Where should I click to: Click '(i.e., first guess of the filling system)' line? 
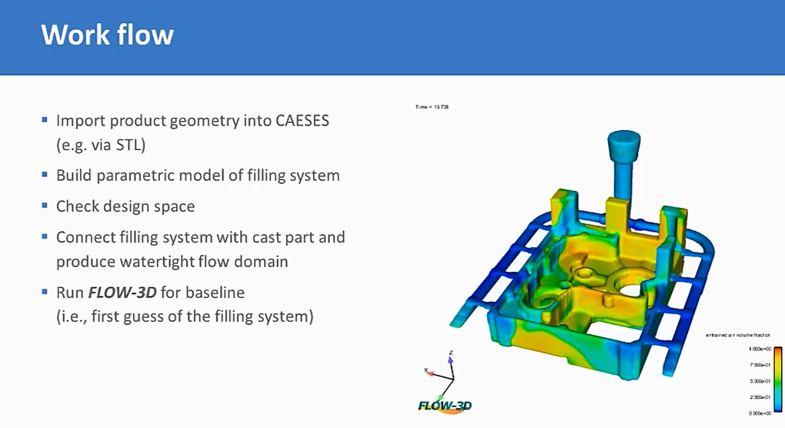pos(185,317)
